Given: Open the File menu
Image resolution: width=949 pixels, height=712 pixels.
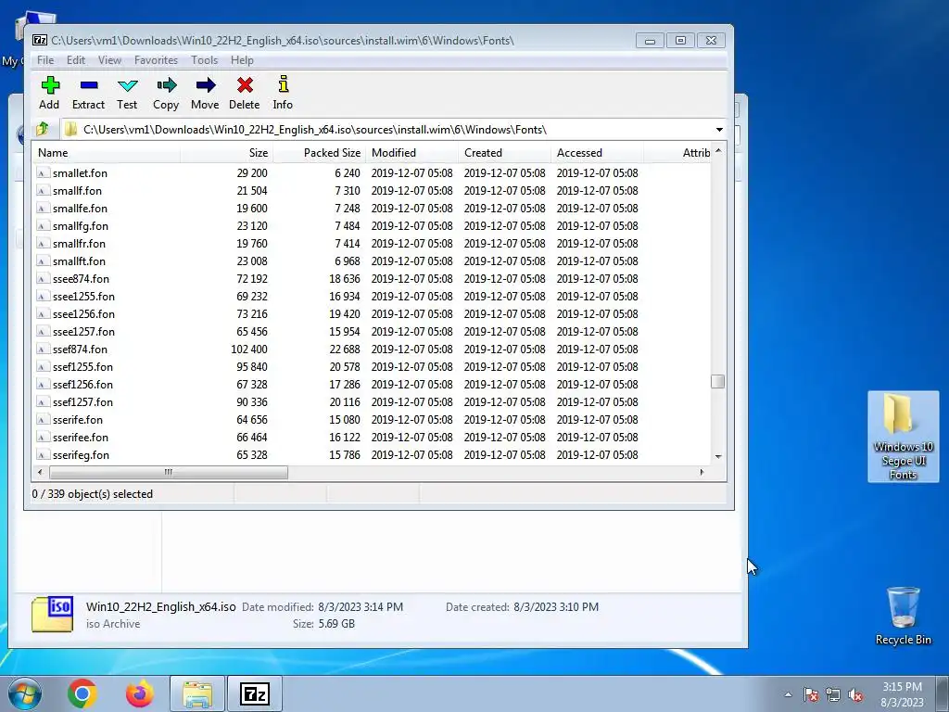Looking at the screenshot, I should (x=45, y=60).
